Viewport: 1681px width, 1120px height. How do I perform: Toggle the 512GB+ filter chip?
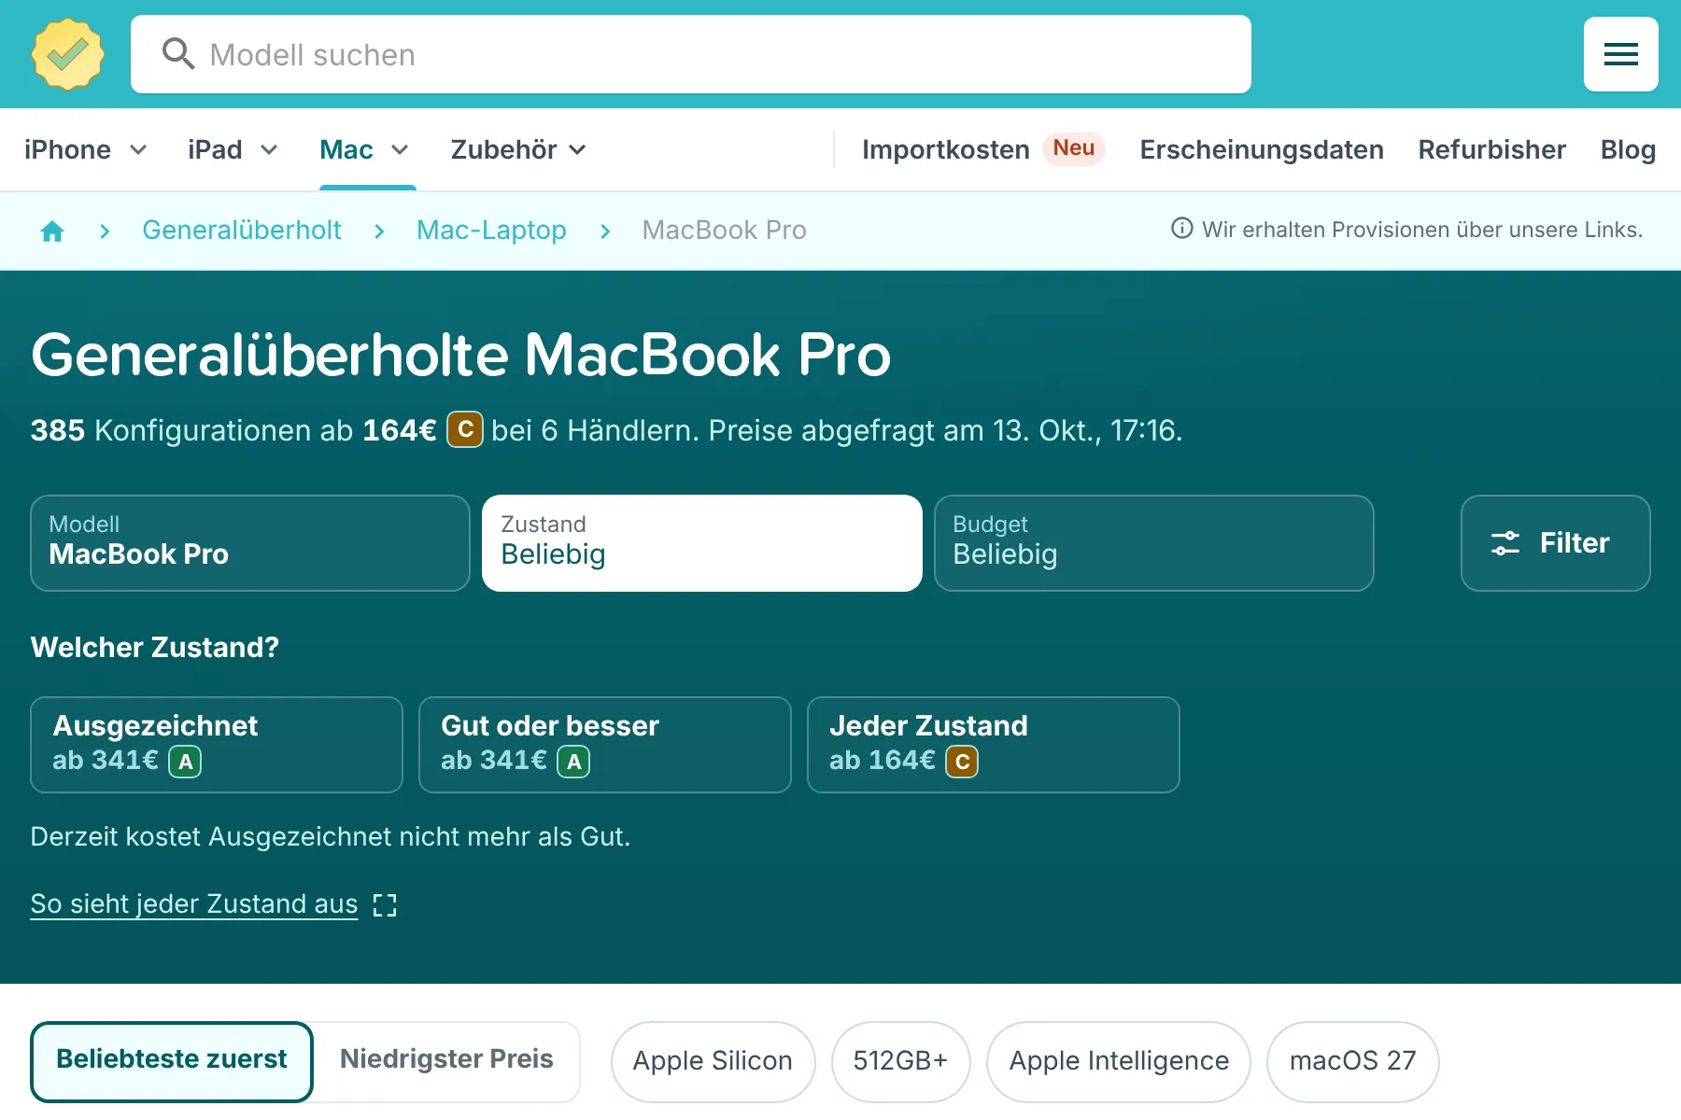click(x=900, y=1061)
